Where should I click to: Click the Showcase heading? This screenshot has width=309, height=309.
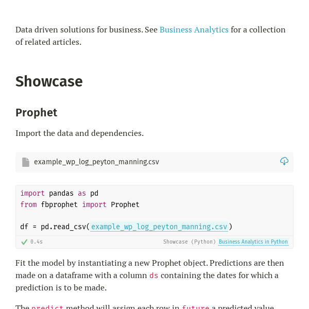click(x=49, y=81)
